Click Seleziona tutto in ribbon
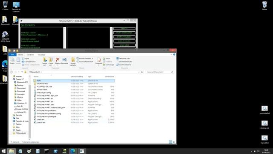The image size is (273, 154). coord(123,58)
